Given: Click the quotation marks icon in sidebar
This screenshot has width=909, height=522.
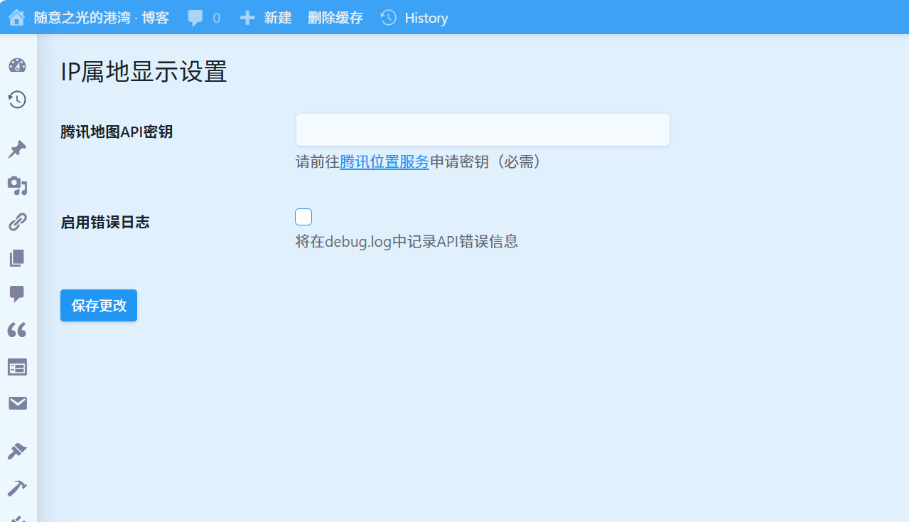Looking at the screenshot, I should (x=17, y=330).
